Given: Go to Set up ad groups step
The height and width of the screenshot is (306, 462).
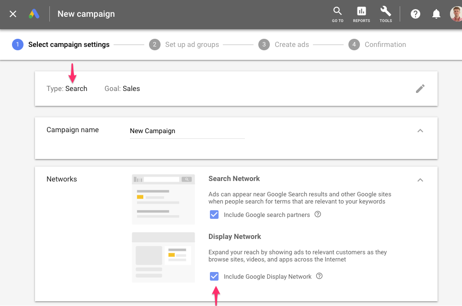Looking at the screenshot, I should [184, 45].
